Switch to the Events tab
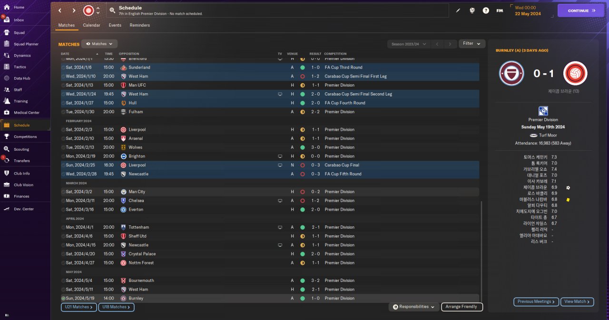The width and height of the screenshot is (609, 320). click(x=115, y=25)
